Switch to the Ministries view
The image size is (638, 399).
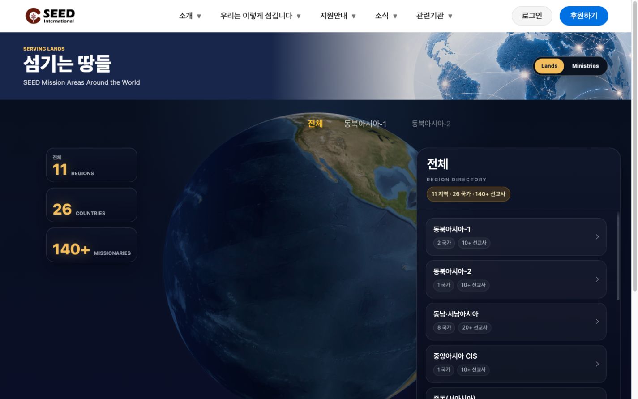click(x=585, y=66)
